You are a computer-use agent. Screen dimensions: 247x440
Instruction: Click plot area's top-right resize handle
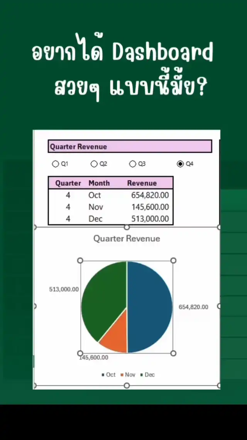pos(173,261)
